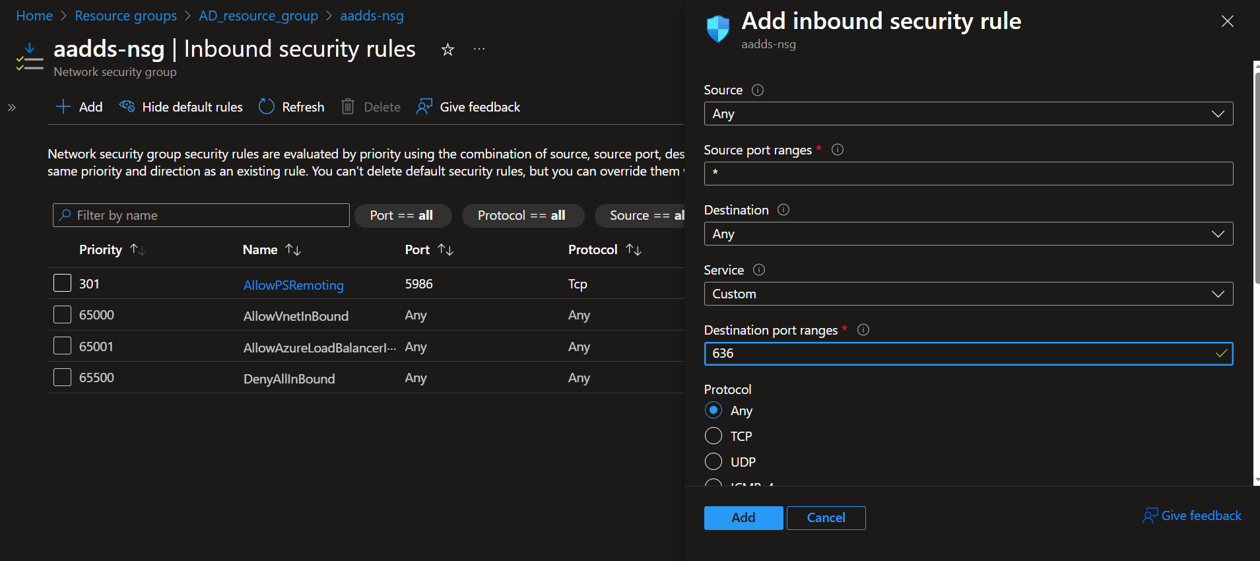This screenshot has width=1260, height=561.
Task: Open the AllowPSRemoting rule link
Action: [x=293, y=285]
